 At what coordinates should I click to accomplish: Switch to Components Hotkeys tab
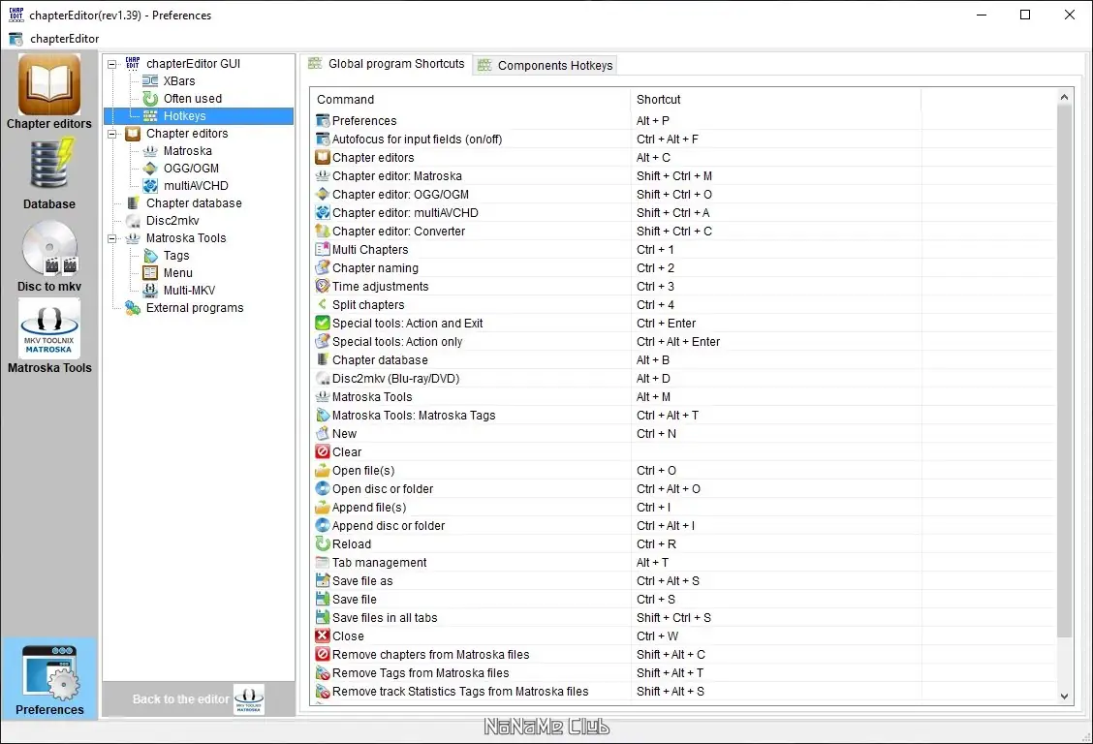point(546,66)
